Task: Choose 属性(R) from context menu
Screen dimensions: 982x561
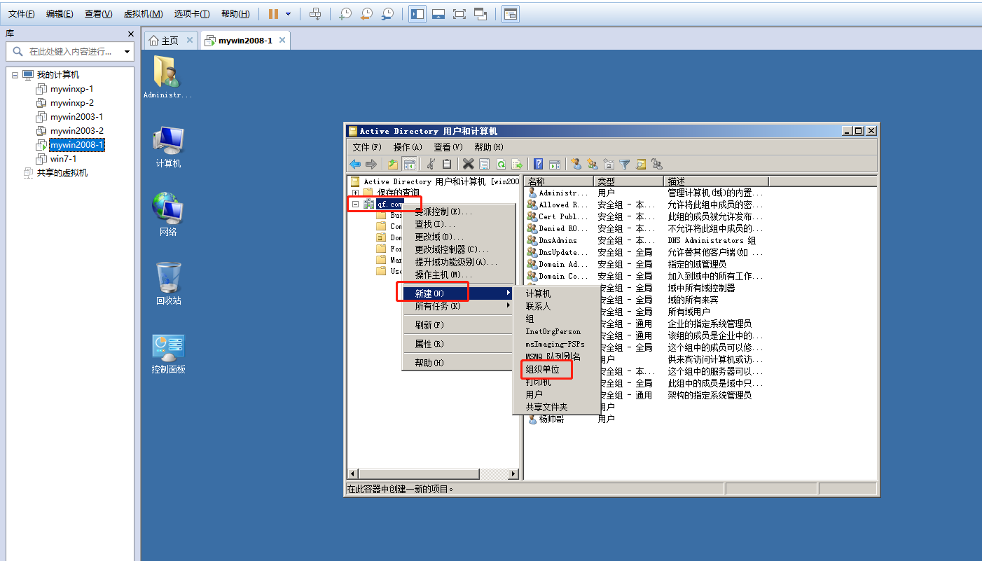Action: click(x=459, y=344)
